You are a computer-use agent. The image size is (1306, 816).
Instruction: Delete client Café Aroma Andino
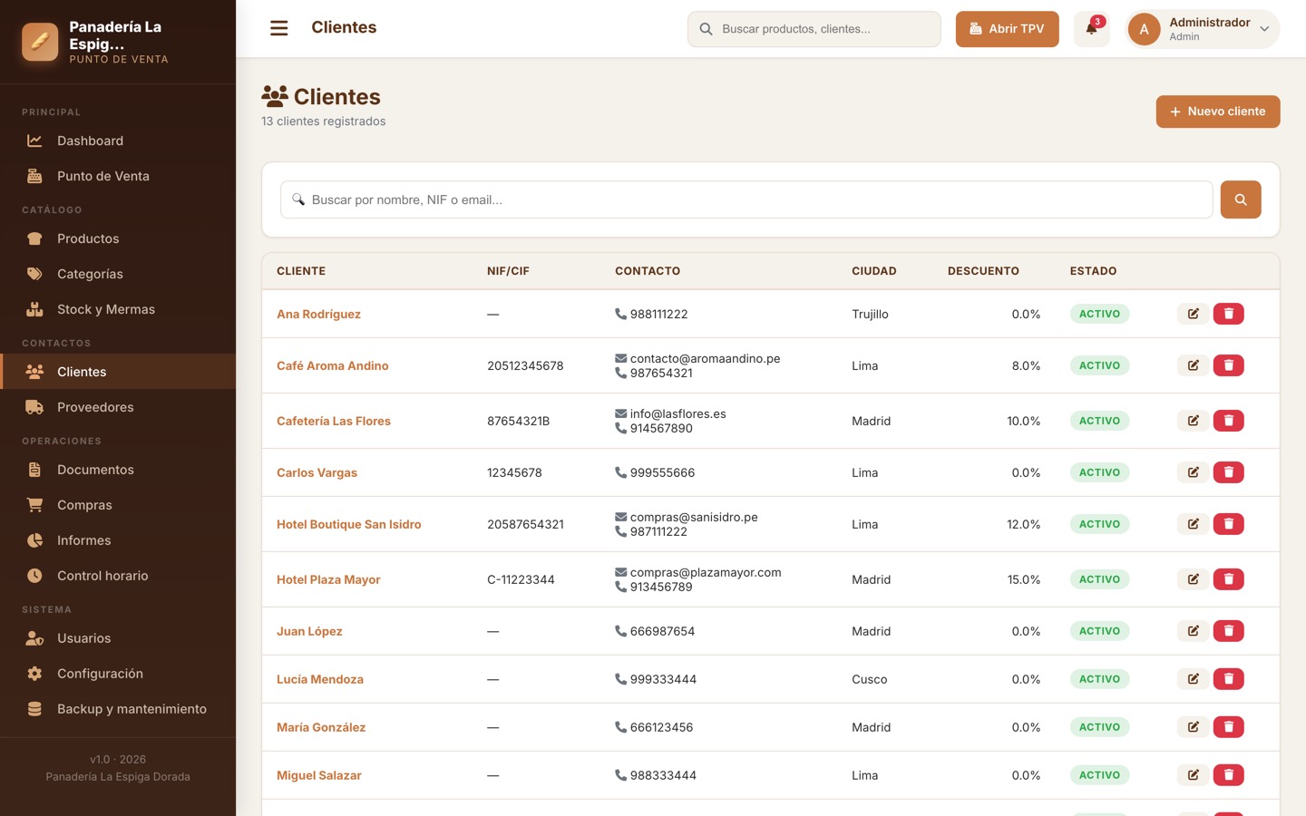tap(1228, 365)
